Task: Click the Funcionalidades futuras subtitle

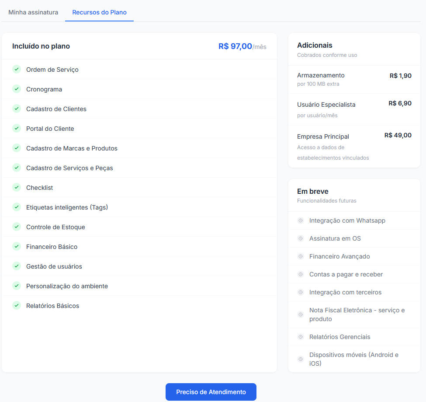Action: pos(326,201)
